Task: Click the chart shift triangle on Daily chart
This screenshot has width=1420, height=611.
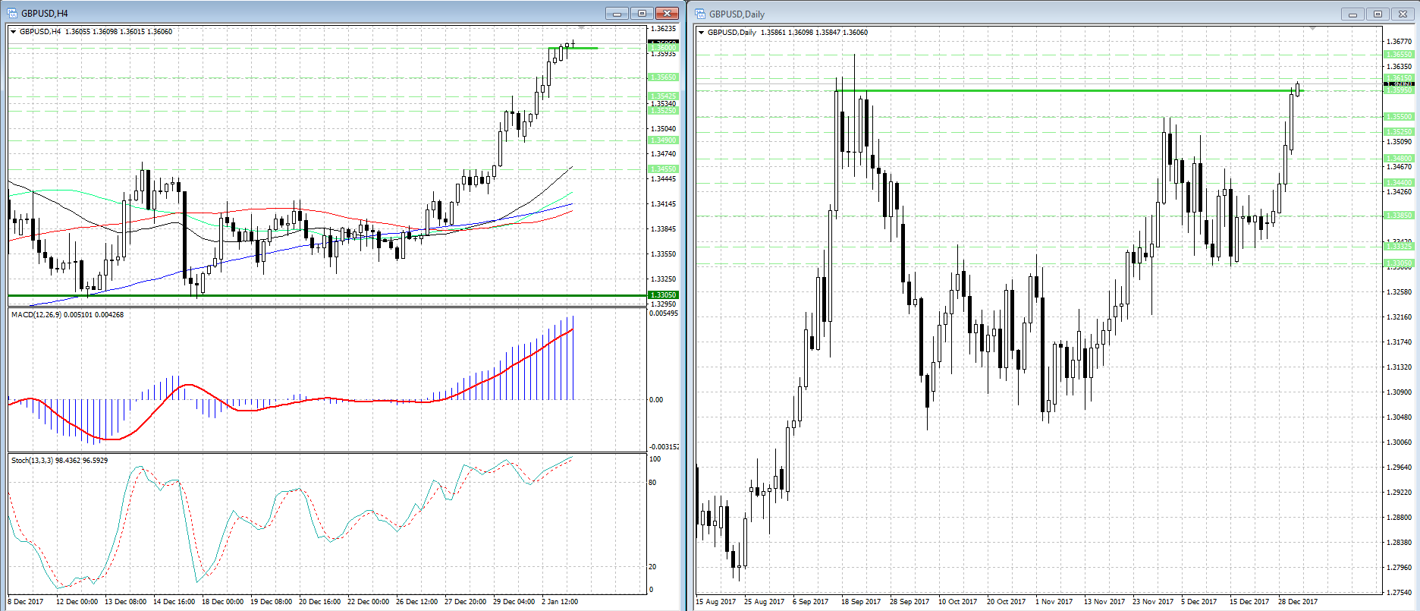Action: click(x=1312, y=28)
